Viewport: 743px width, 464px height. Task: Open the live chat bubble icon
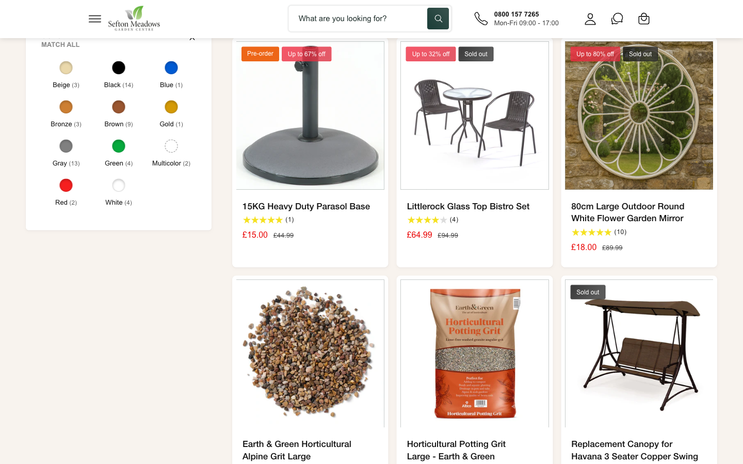[x=617, y=19]
